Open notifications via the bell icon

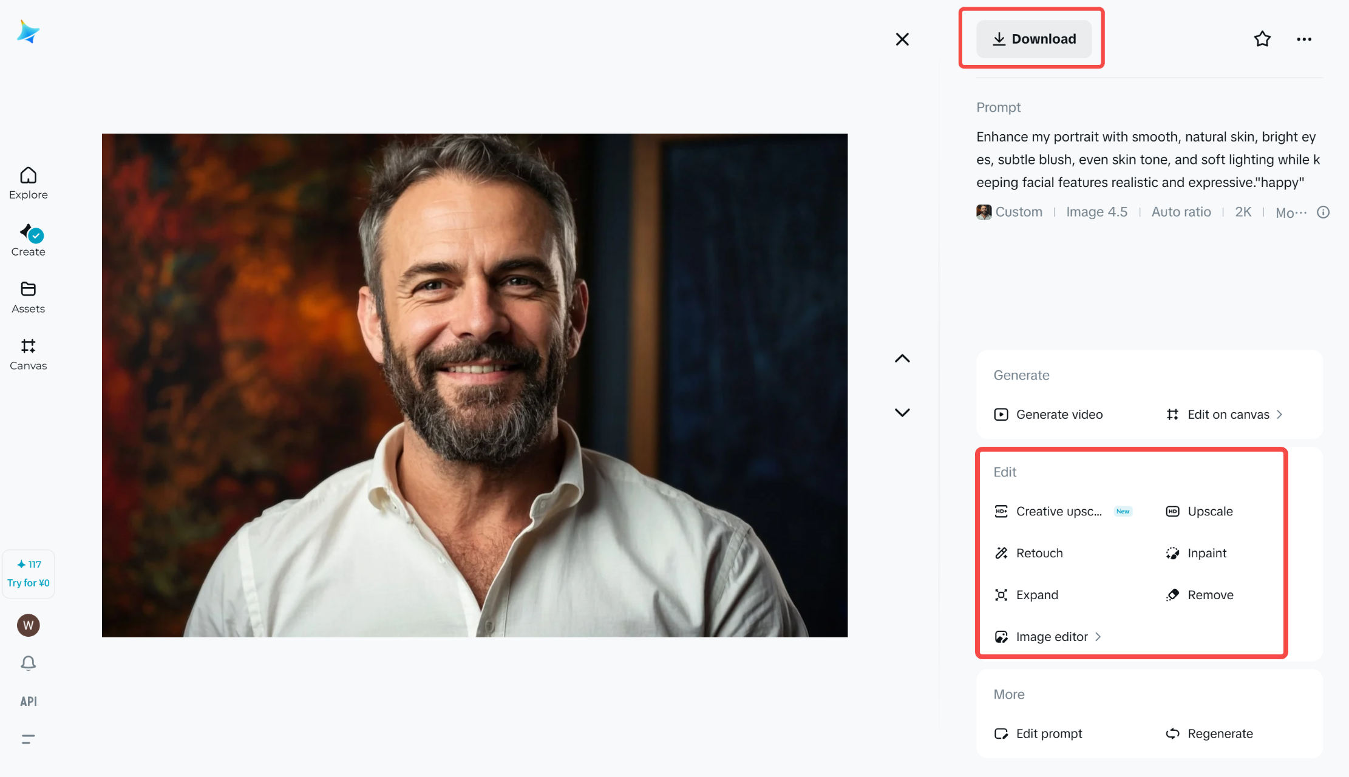28,663
